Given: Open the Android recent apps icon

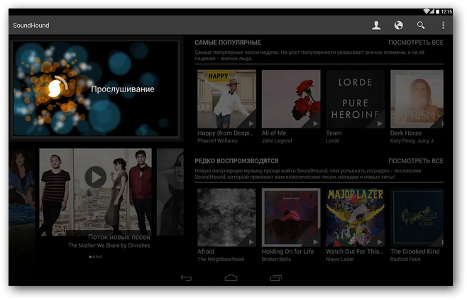Looking at the screenshot, I should [x=276, y=278].
